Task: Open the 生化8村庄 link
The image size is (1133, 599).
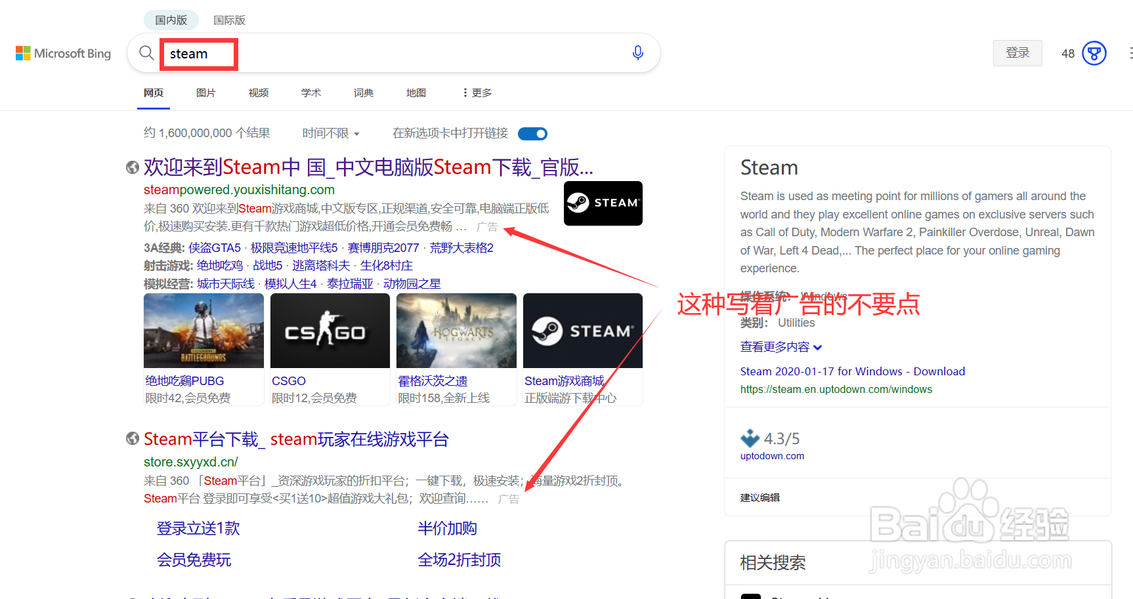Action: click(x=387, y=265)
